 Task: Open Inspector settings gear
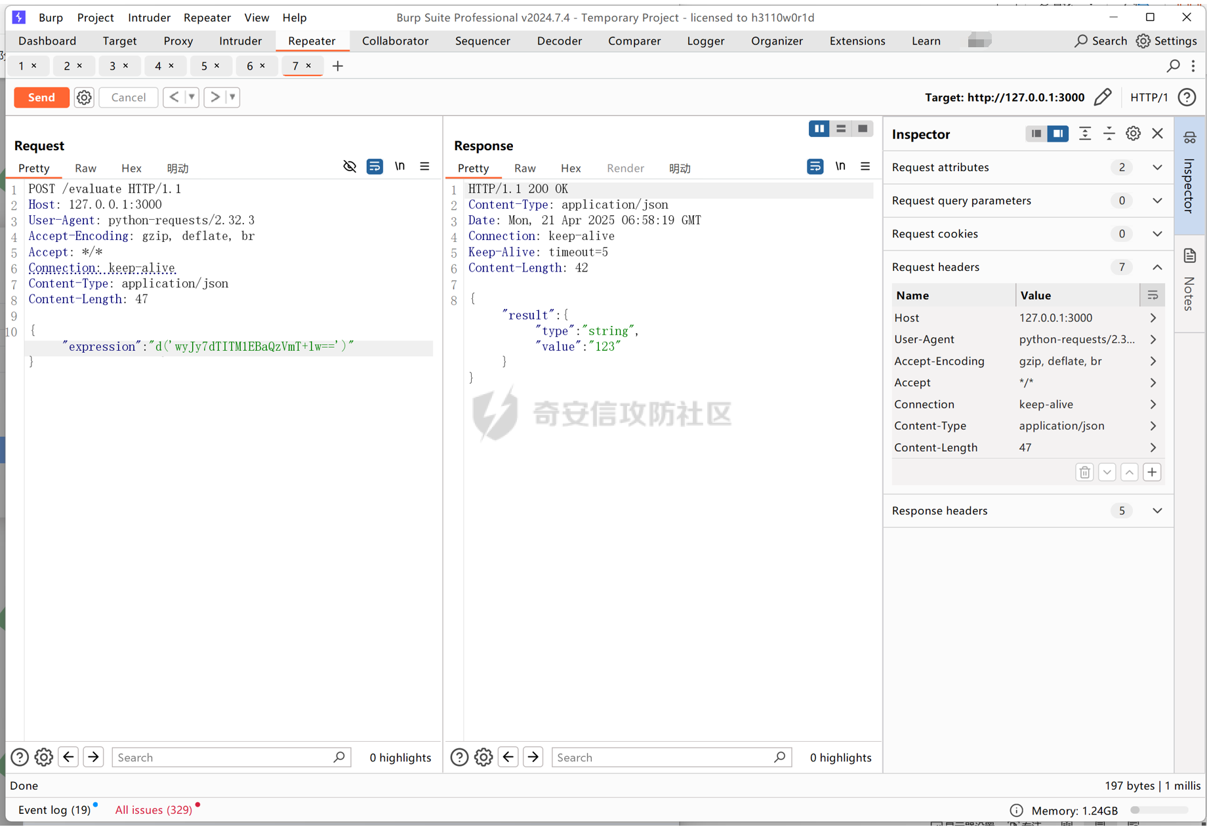tap(1134, 134)
